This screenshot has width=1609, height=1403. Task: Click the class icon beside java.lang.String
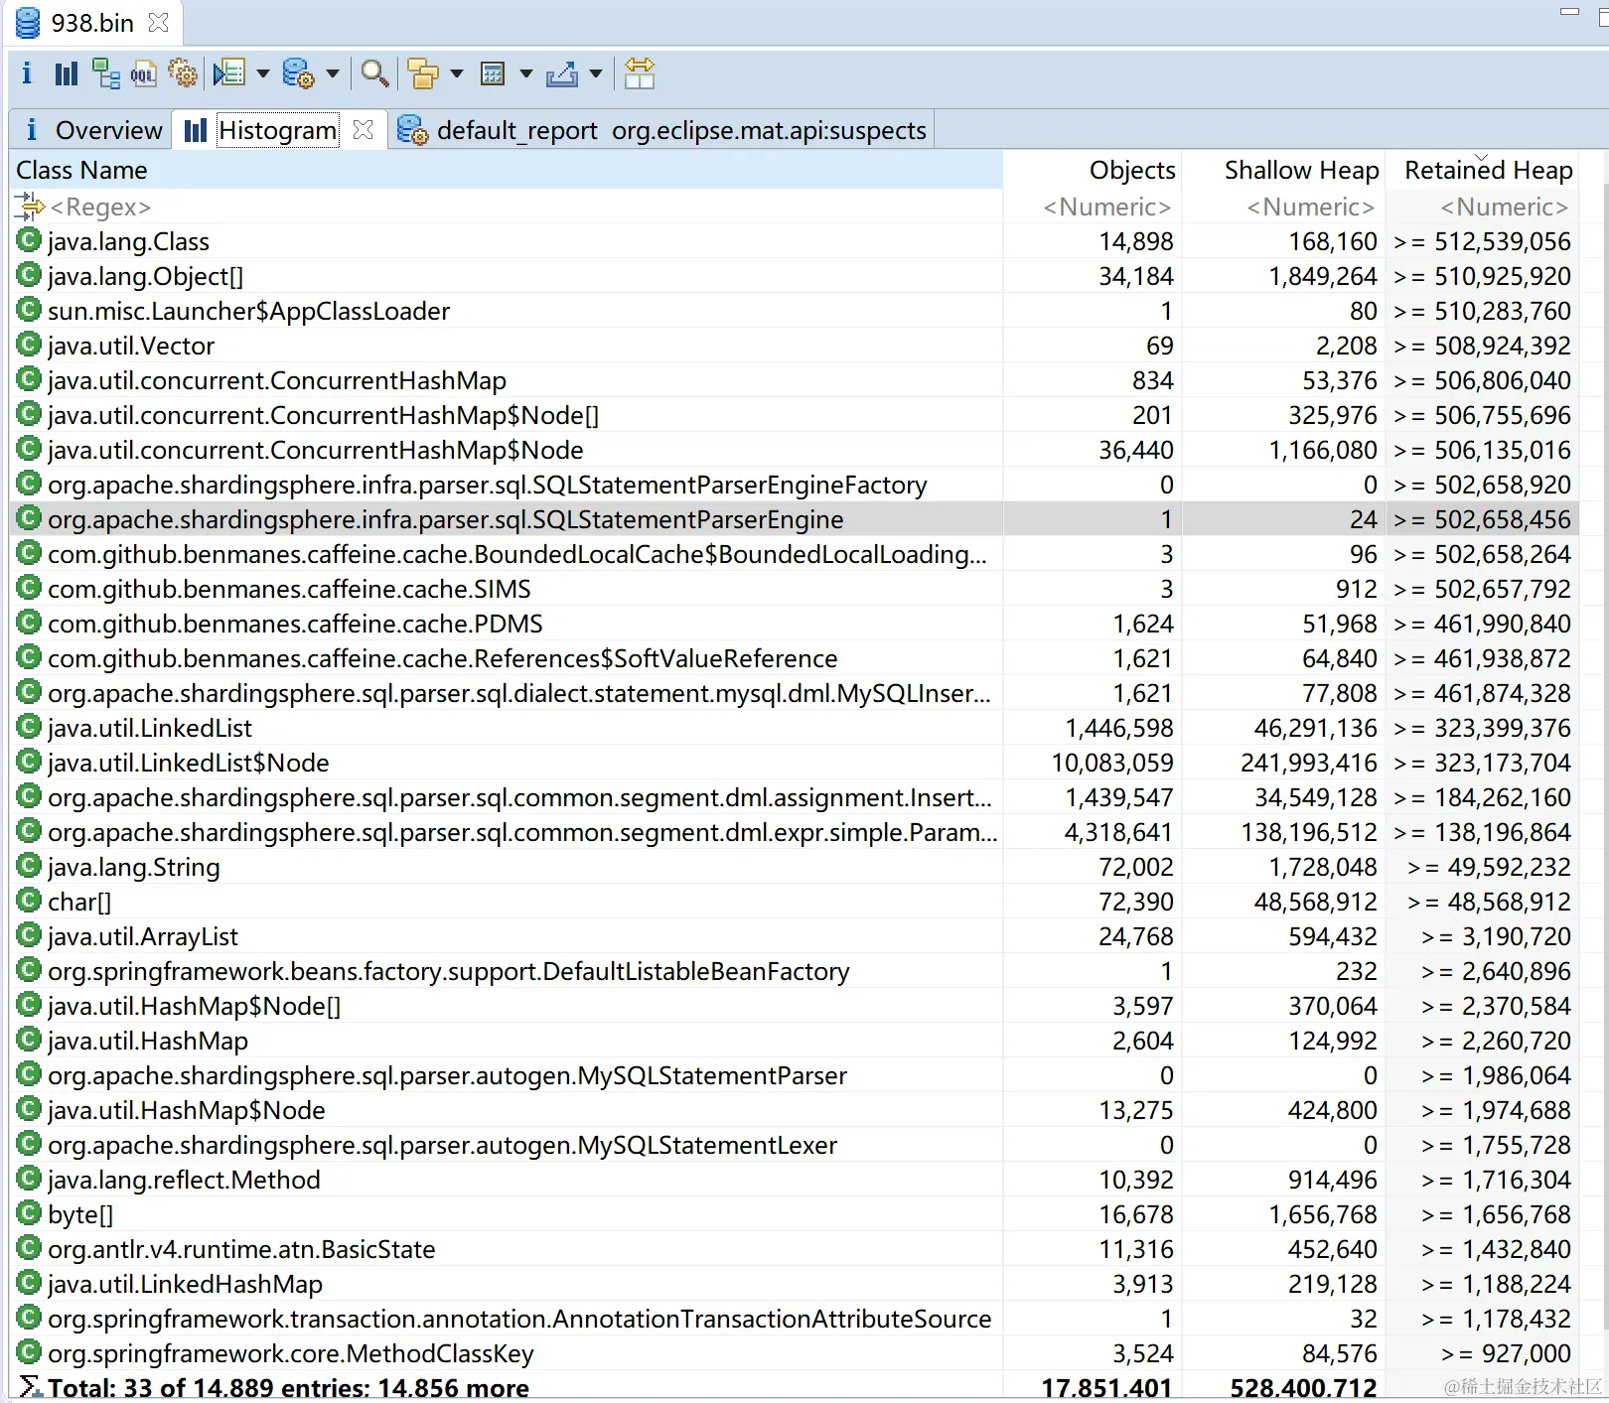pos(29,866)
